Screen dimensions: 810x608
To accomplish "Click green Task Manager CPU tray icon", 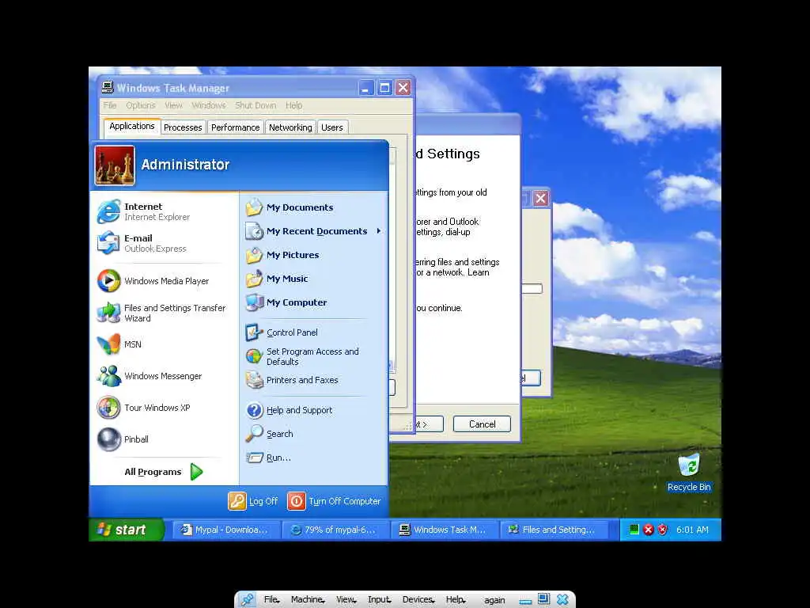I will (634, 529).
